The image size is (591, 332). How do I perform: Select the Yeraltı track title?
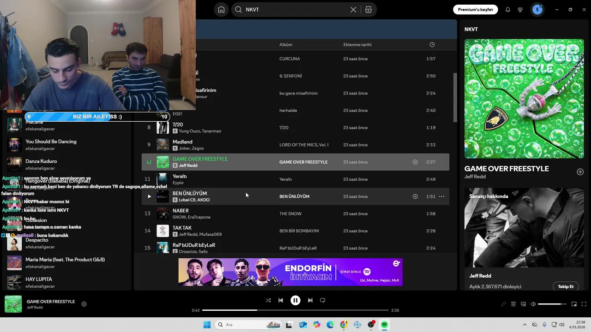[x=180, y=176]
